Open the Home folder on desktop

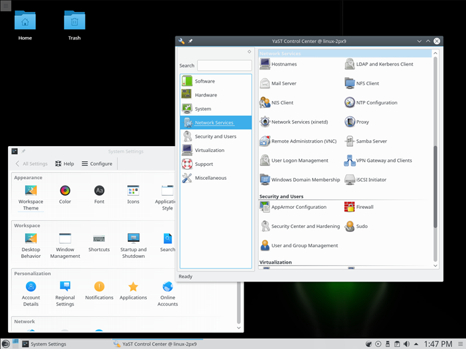point(25,26)
